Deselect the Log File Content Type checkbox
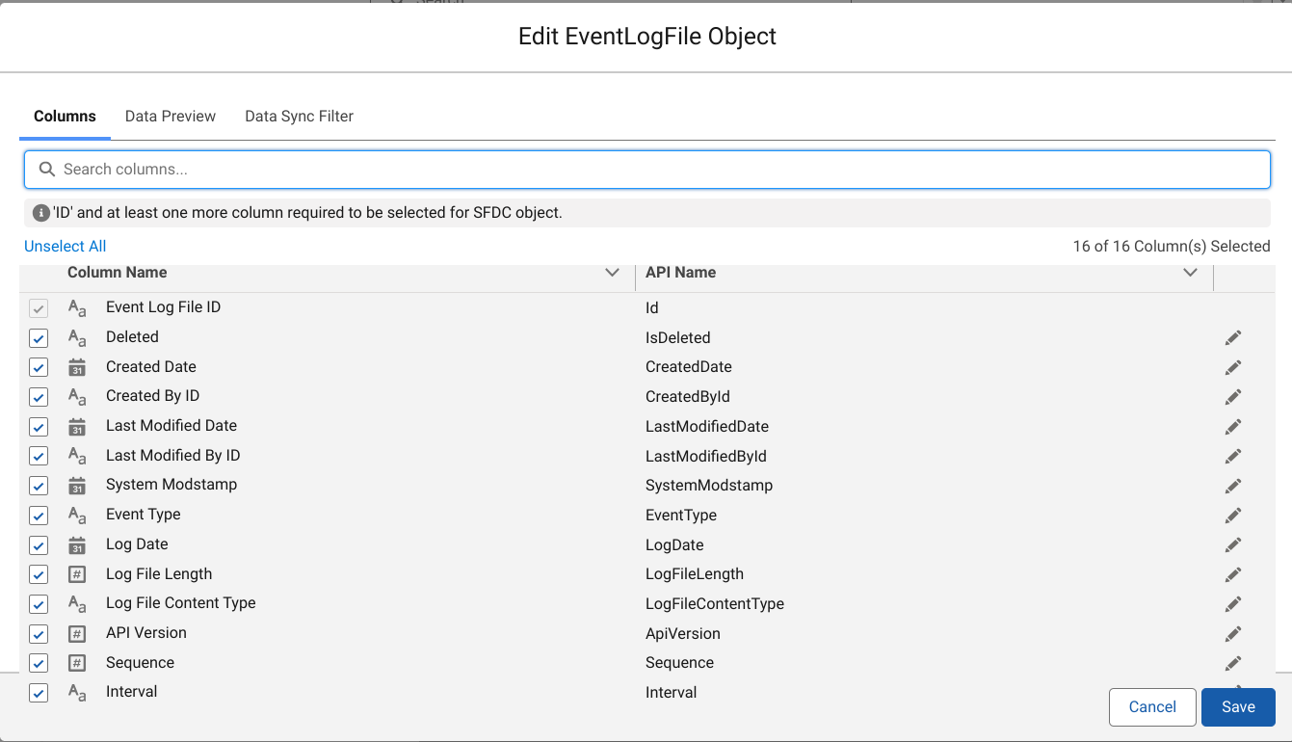The width and height of the screenshot is (1292, 742). pos(39,604)
